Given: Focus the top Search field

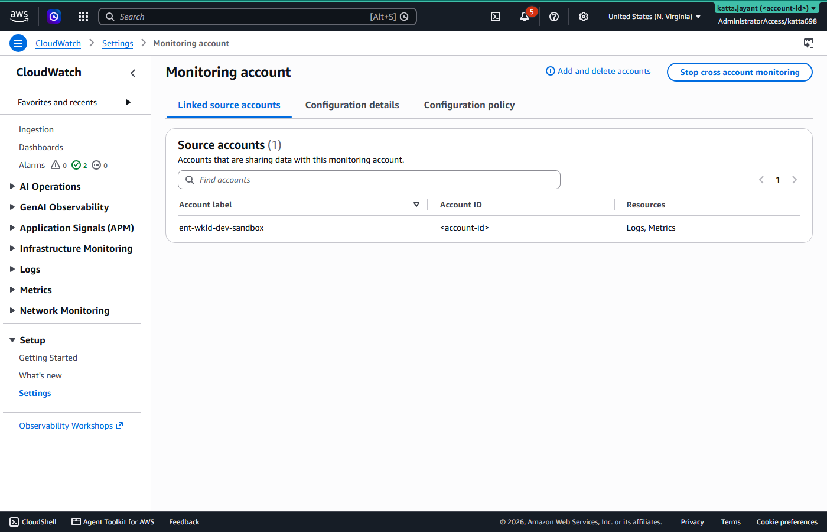Looking at the screenshot, I should pyautogui.click(x=258, y=17).
